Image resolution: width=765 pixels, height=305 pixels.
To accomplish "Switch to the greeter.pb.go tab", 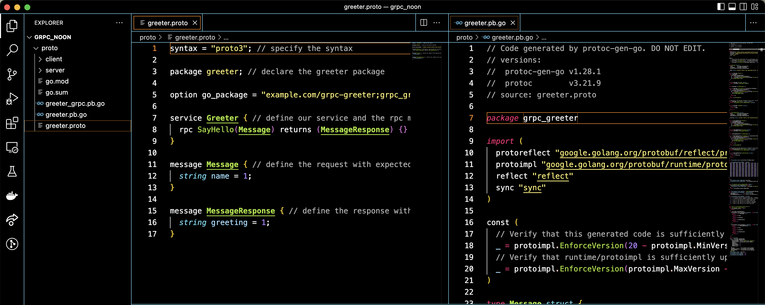I will [x=485, y=23].
